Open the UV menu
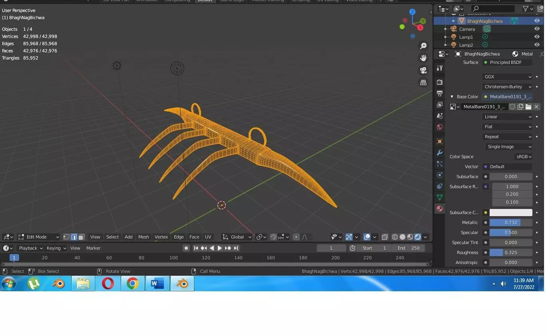 coord(208,237)
